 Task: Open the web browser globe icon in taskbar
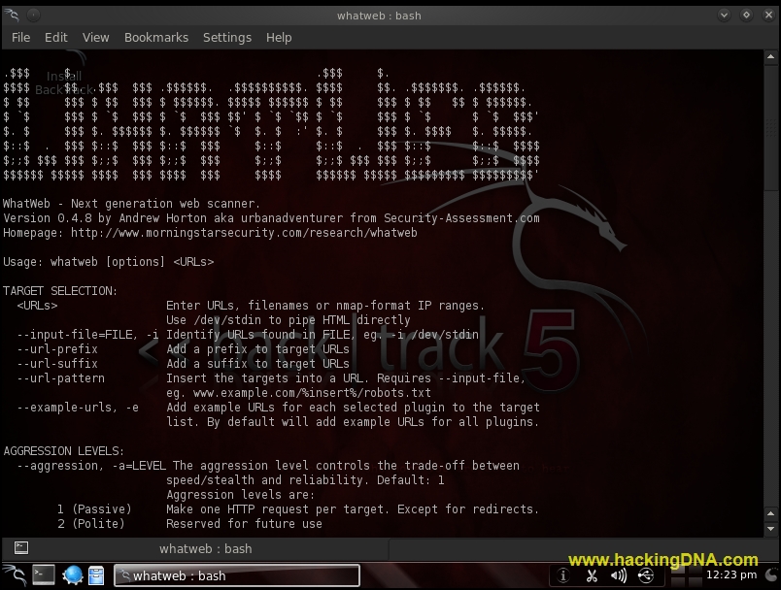point(72,574)
